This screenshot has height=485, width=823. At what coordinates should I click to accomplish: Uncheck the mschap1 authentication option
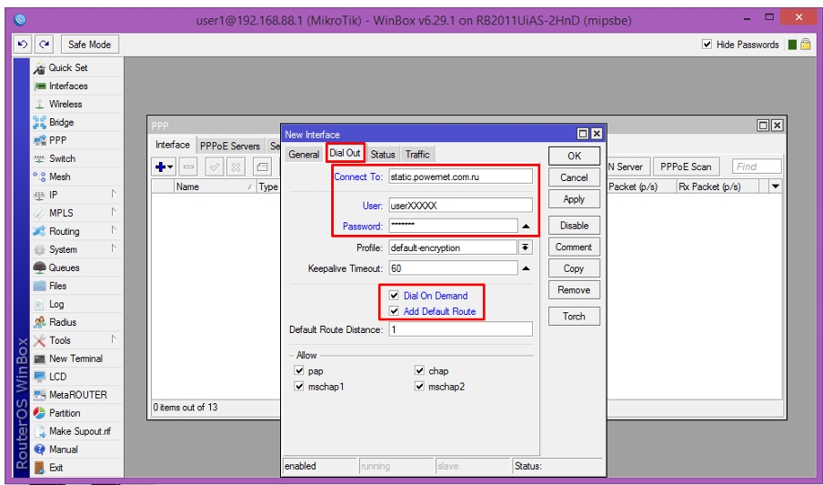299,386
